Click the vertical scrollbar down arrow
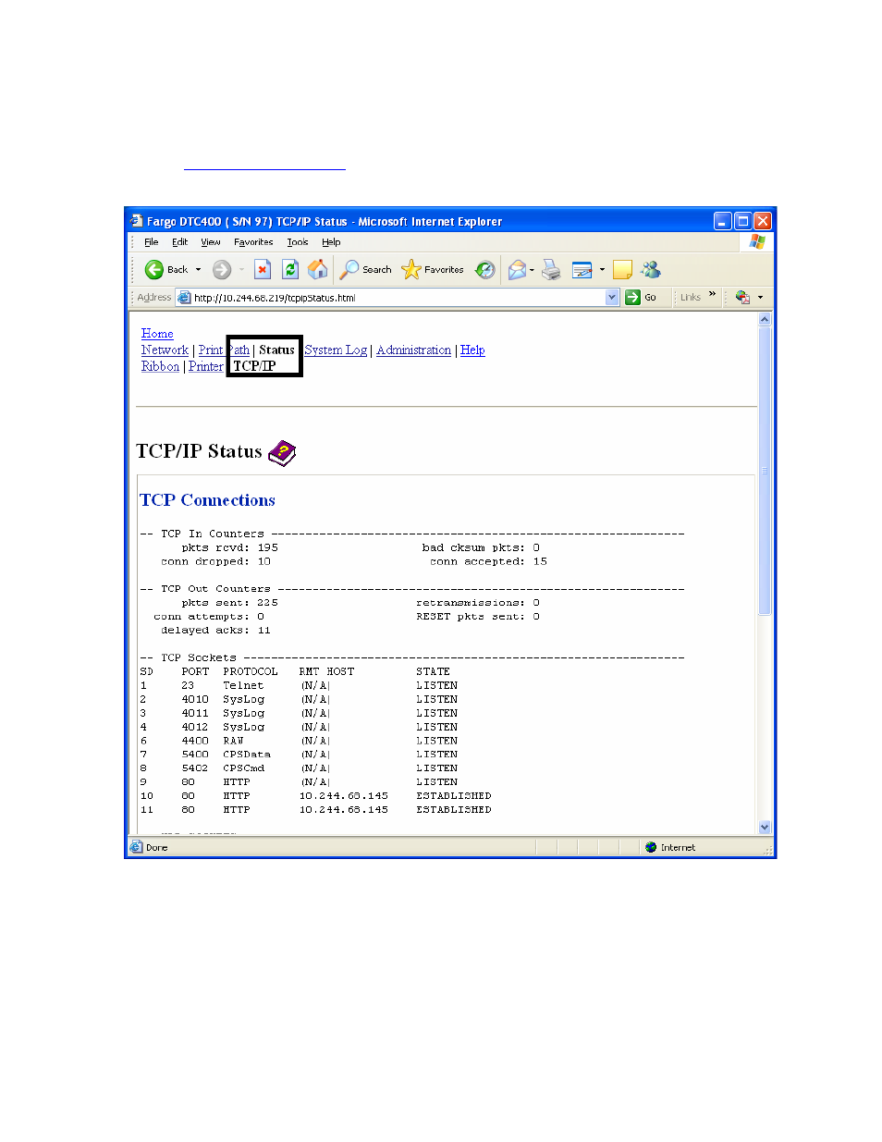The image size is (882, 1142). pyautogui.click(x=765, y=828)
